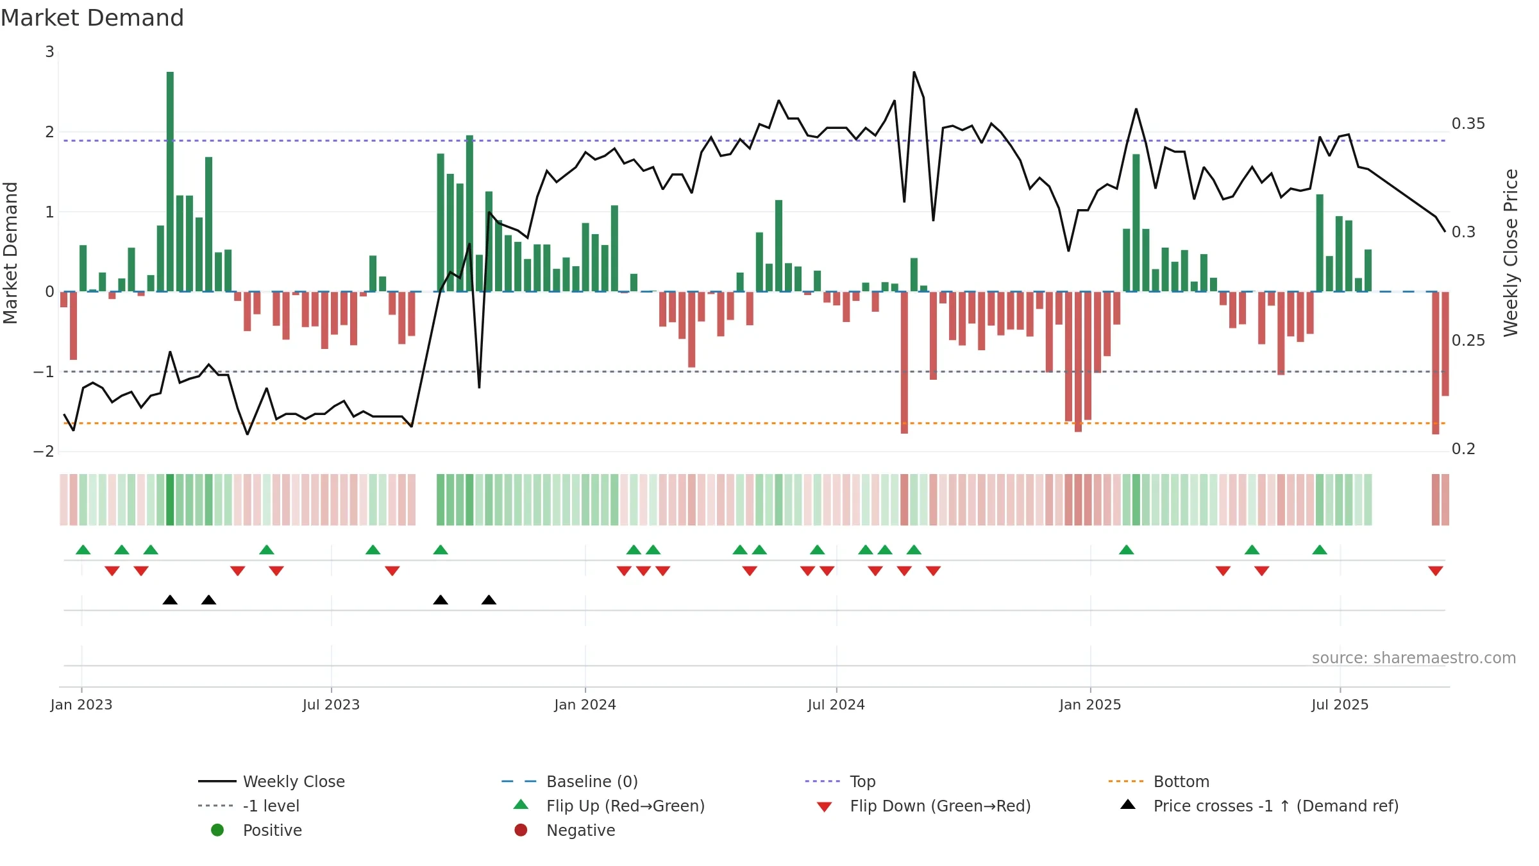Click the Positive legend label
This screenshot has width=1539, height=866.
tap(272, 830)
